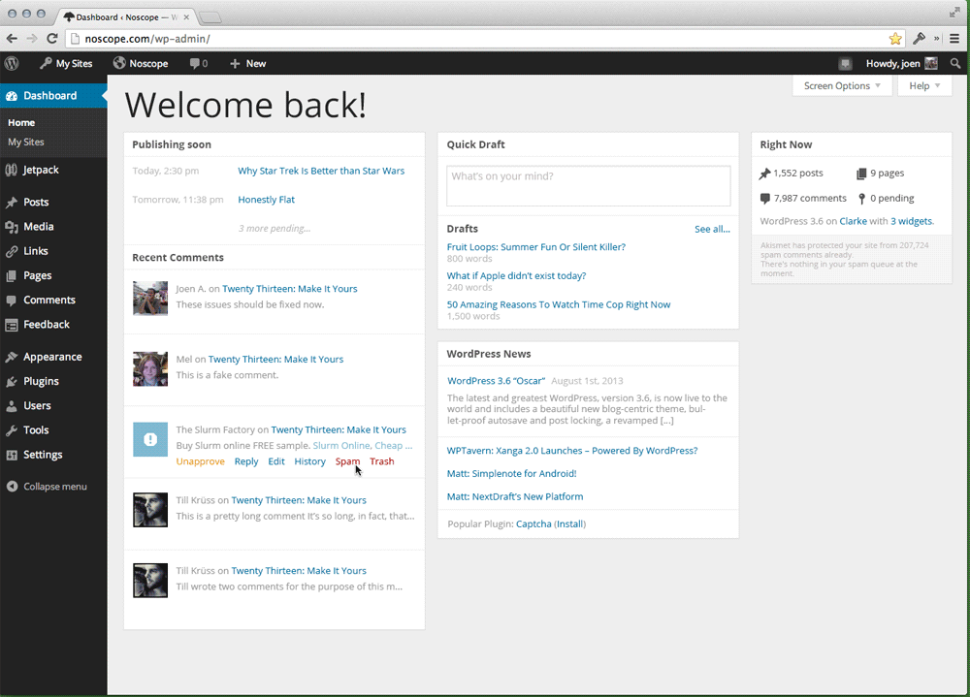Open the Clarke theme link

[853, 221]
